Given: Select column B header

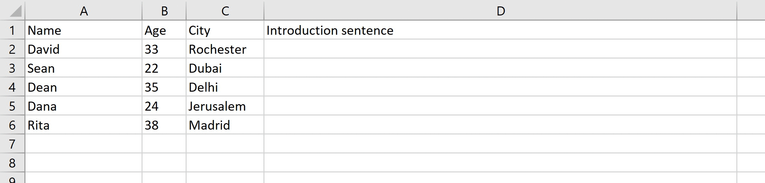Looking at the screenshot, I should (164, 11).
